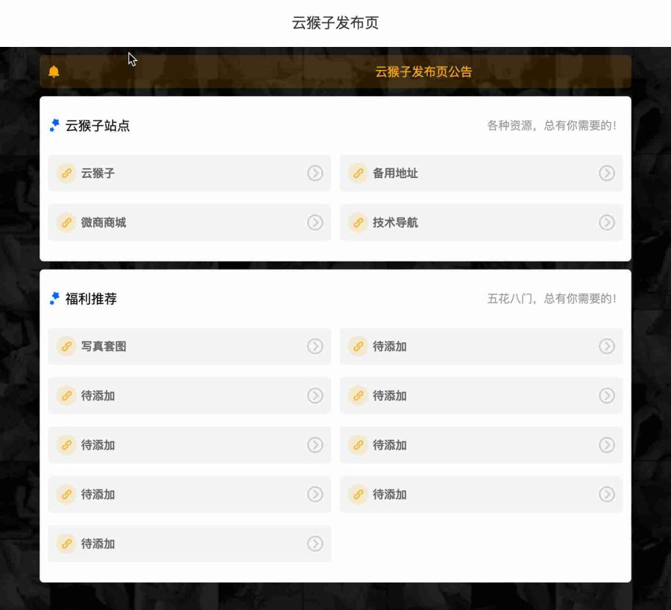Image resolution: width=671 pixels, height=610 pixels.
Task: Open the arrow chevron on the 写真套图 row
Action: [x=315, y=346]
